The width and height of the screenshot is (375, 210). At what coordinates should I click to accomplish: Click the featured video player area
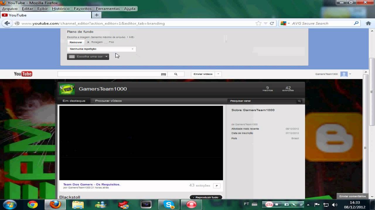[x=141, y=143]
